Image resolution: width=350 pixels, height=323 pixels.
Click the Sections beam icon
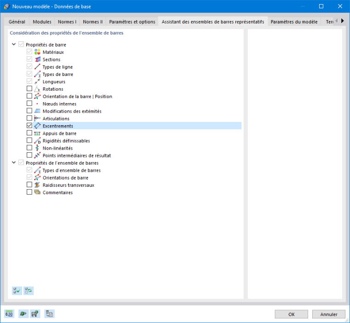(37, 59)
